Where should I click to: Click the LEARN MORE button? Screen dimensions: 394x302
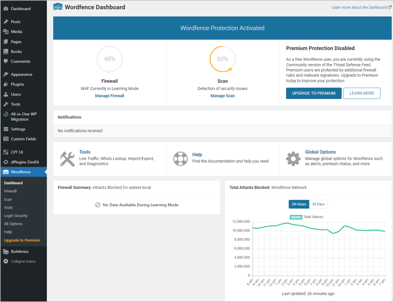click(362, 93)
